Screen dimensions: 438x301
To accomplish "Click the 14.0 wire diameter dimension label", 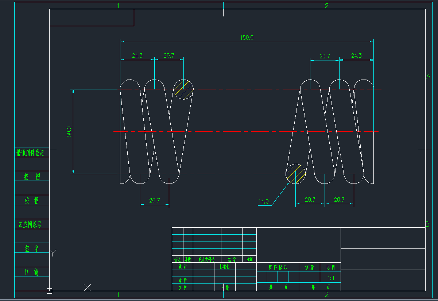I will [264, 201].
